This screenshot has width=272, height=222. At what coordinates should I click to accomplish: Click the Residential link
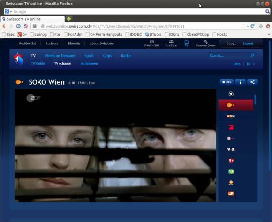tap(27, 44)
